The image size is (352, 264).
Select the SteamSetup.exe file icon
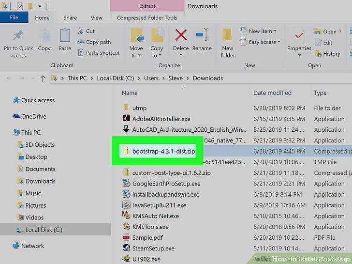coord(126,248)
